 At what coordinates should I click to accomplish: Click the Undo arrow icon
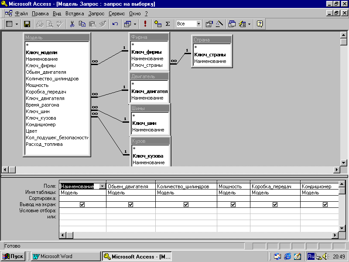(x=115, y=24)
